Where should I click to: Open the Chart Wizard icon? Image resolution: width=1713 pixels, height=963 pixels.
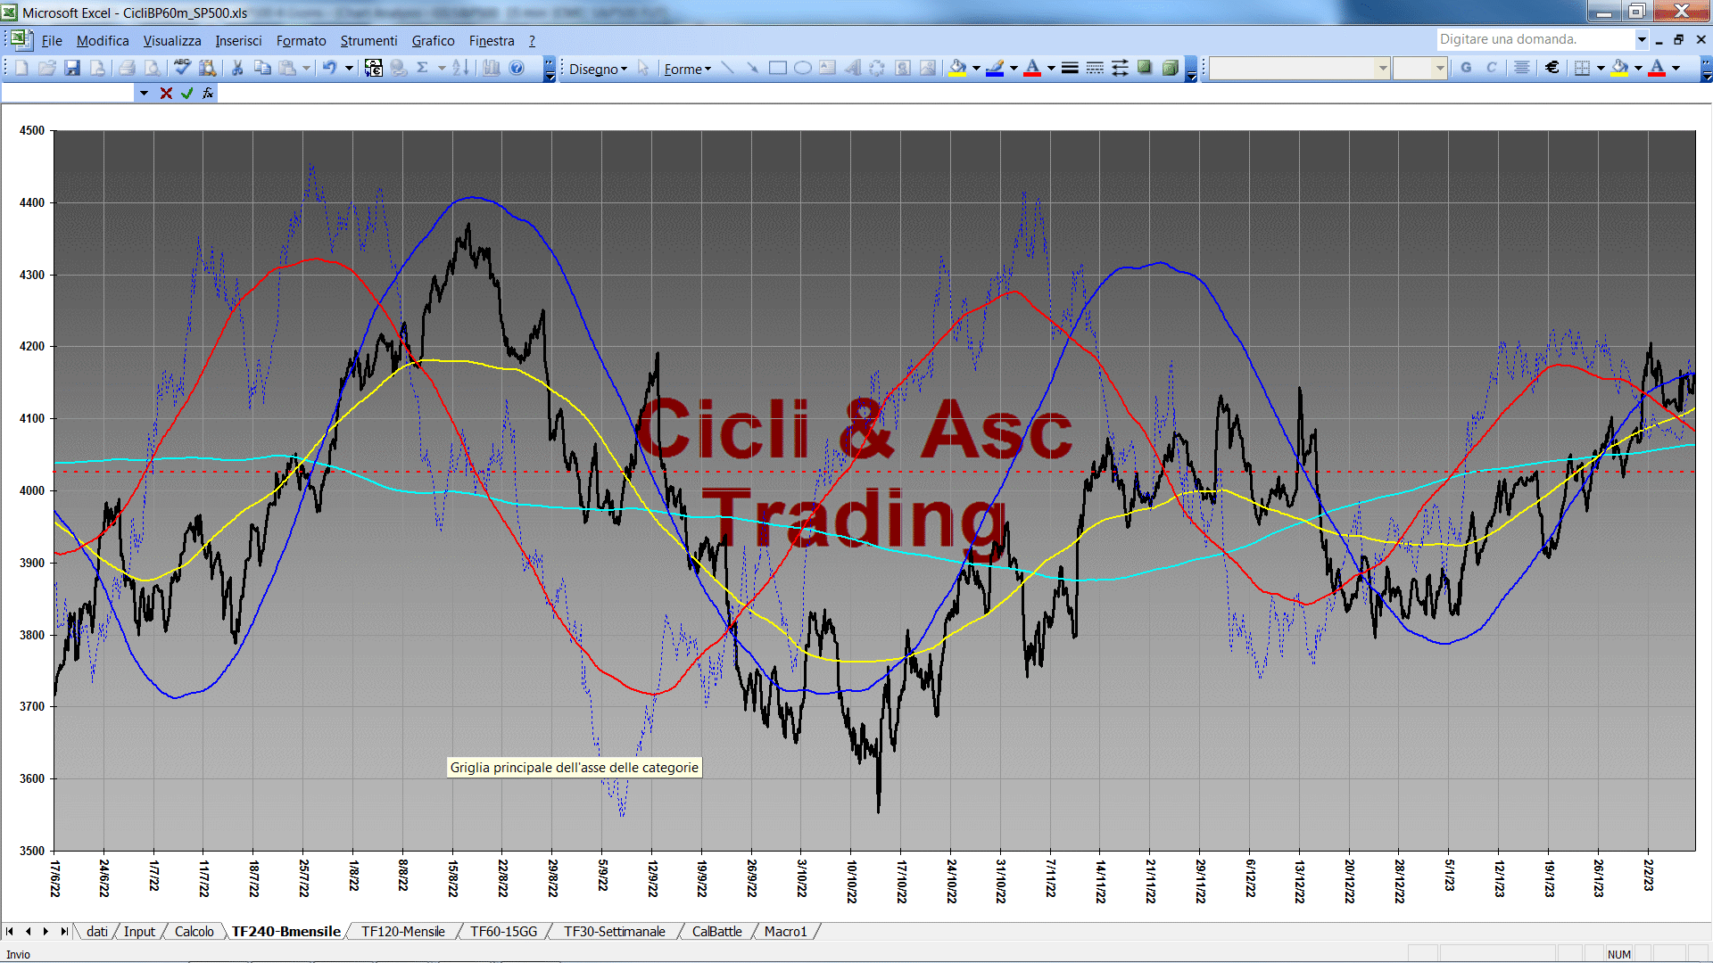(491, 68)
